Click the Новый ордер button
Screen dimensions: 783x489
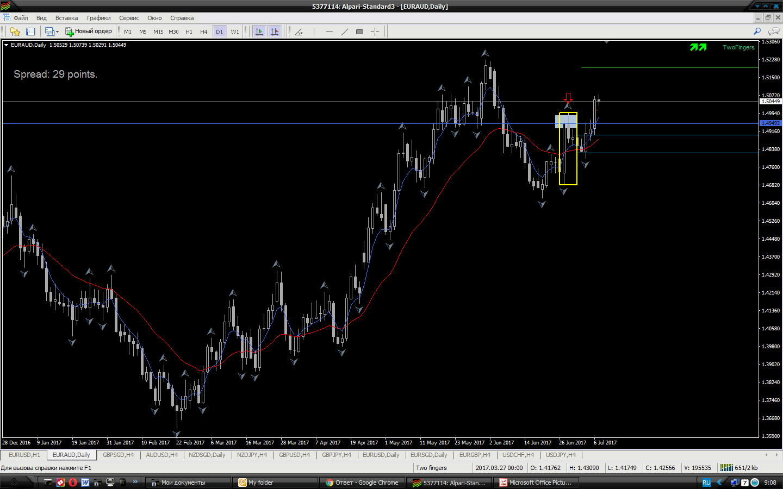click(89, 32)
